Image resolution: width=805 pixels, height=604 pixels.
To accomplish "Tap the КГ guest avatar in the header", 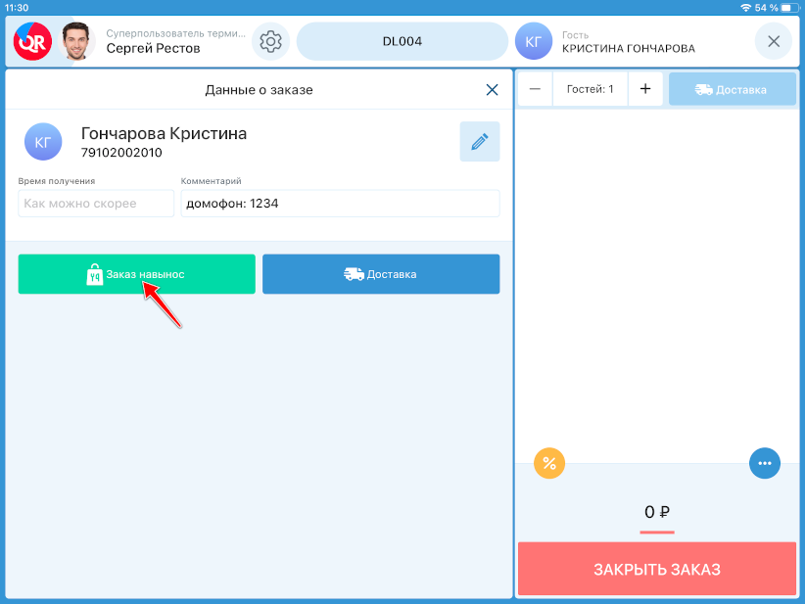I will (x=534, y=41).
